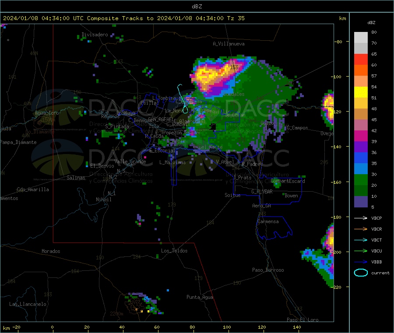Click the SAN_RAFAEL map label
The width and height of the screenshot is (394, 333).
click(161, 119)
